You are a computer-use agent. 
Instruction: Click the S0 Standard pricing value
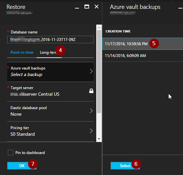(x=23, y=134)
